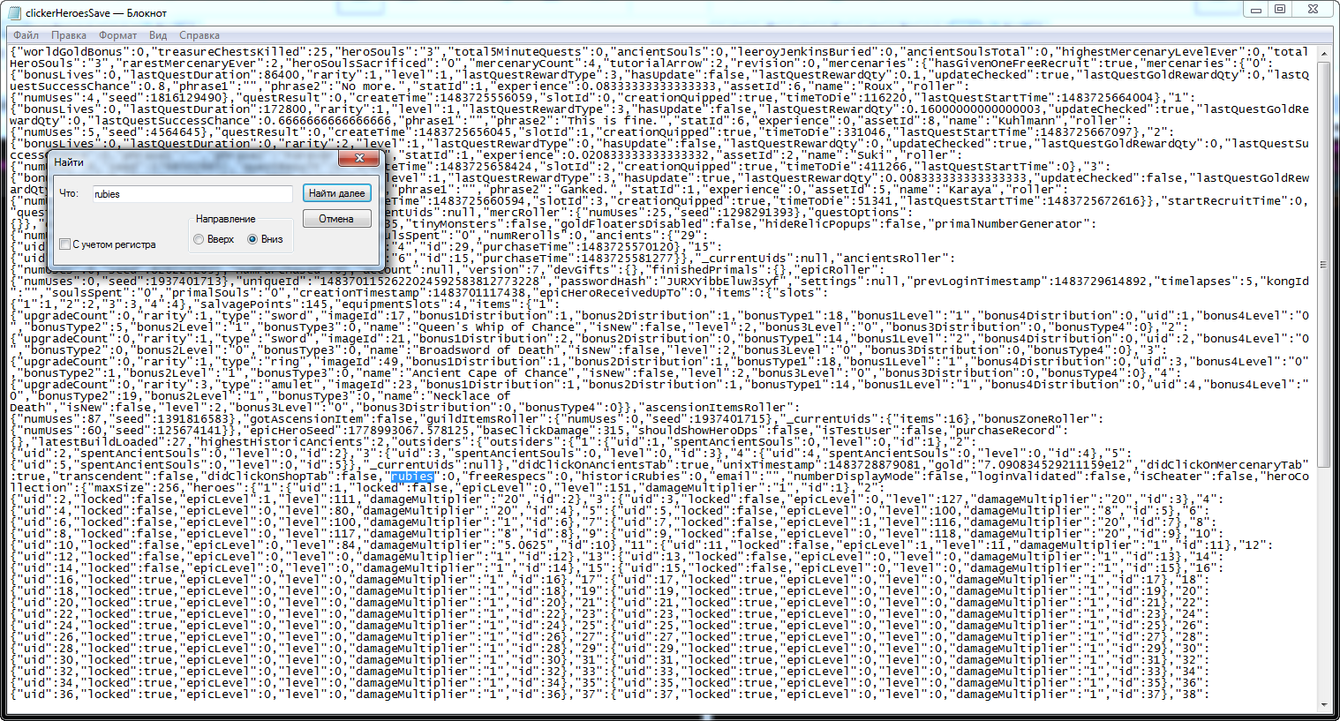Expand the Справка menu
The image size is (1340, 721).
[x=199, y=35]
